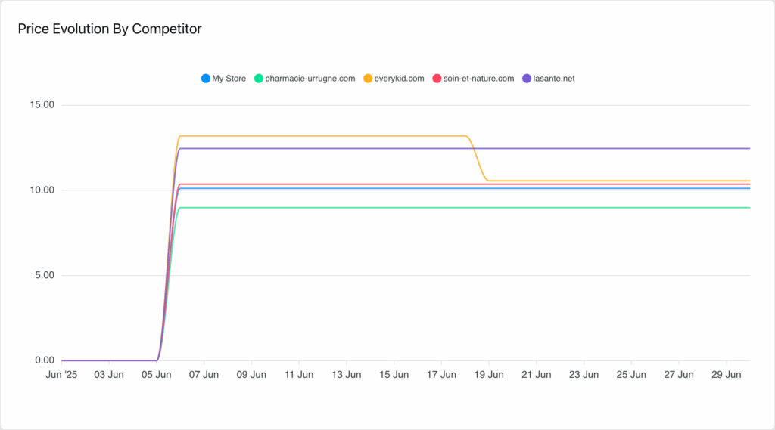Click the 29 Jun x-axis label
The height and width of the screenshot is (430, 775).
coord(726,375)
